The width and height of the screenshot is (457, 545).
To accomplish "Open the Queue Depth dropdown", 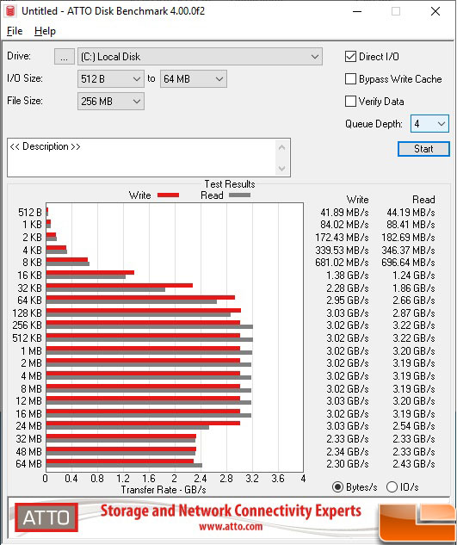I will (429, 124).
